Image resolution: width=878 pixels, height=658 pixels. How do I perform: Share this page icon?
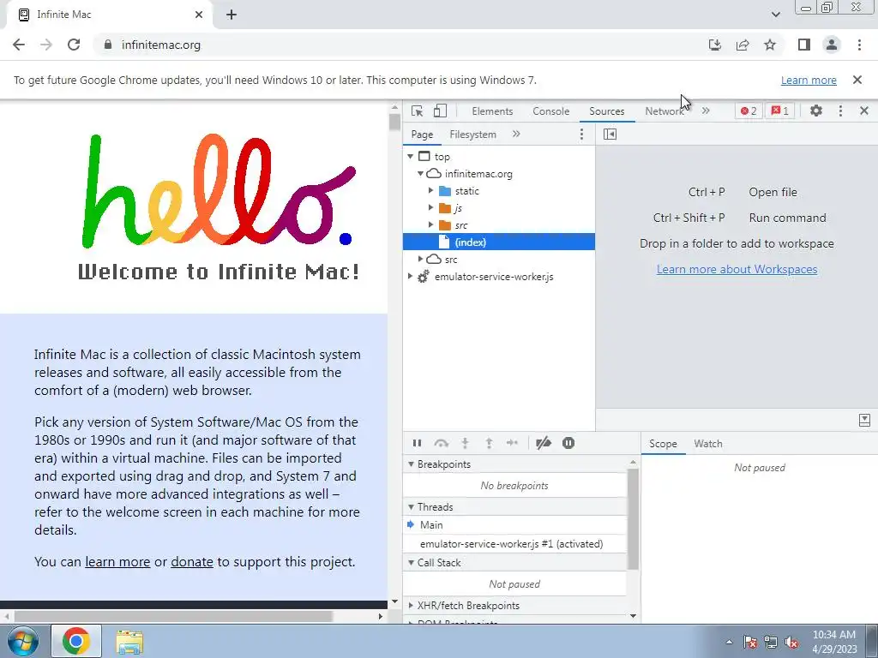click(x=743, y=45)
